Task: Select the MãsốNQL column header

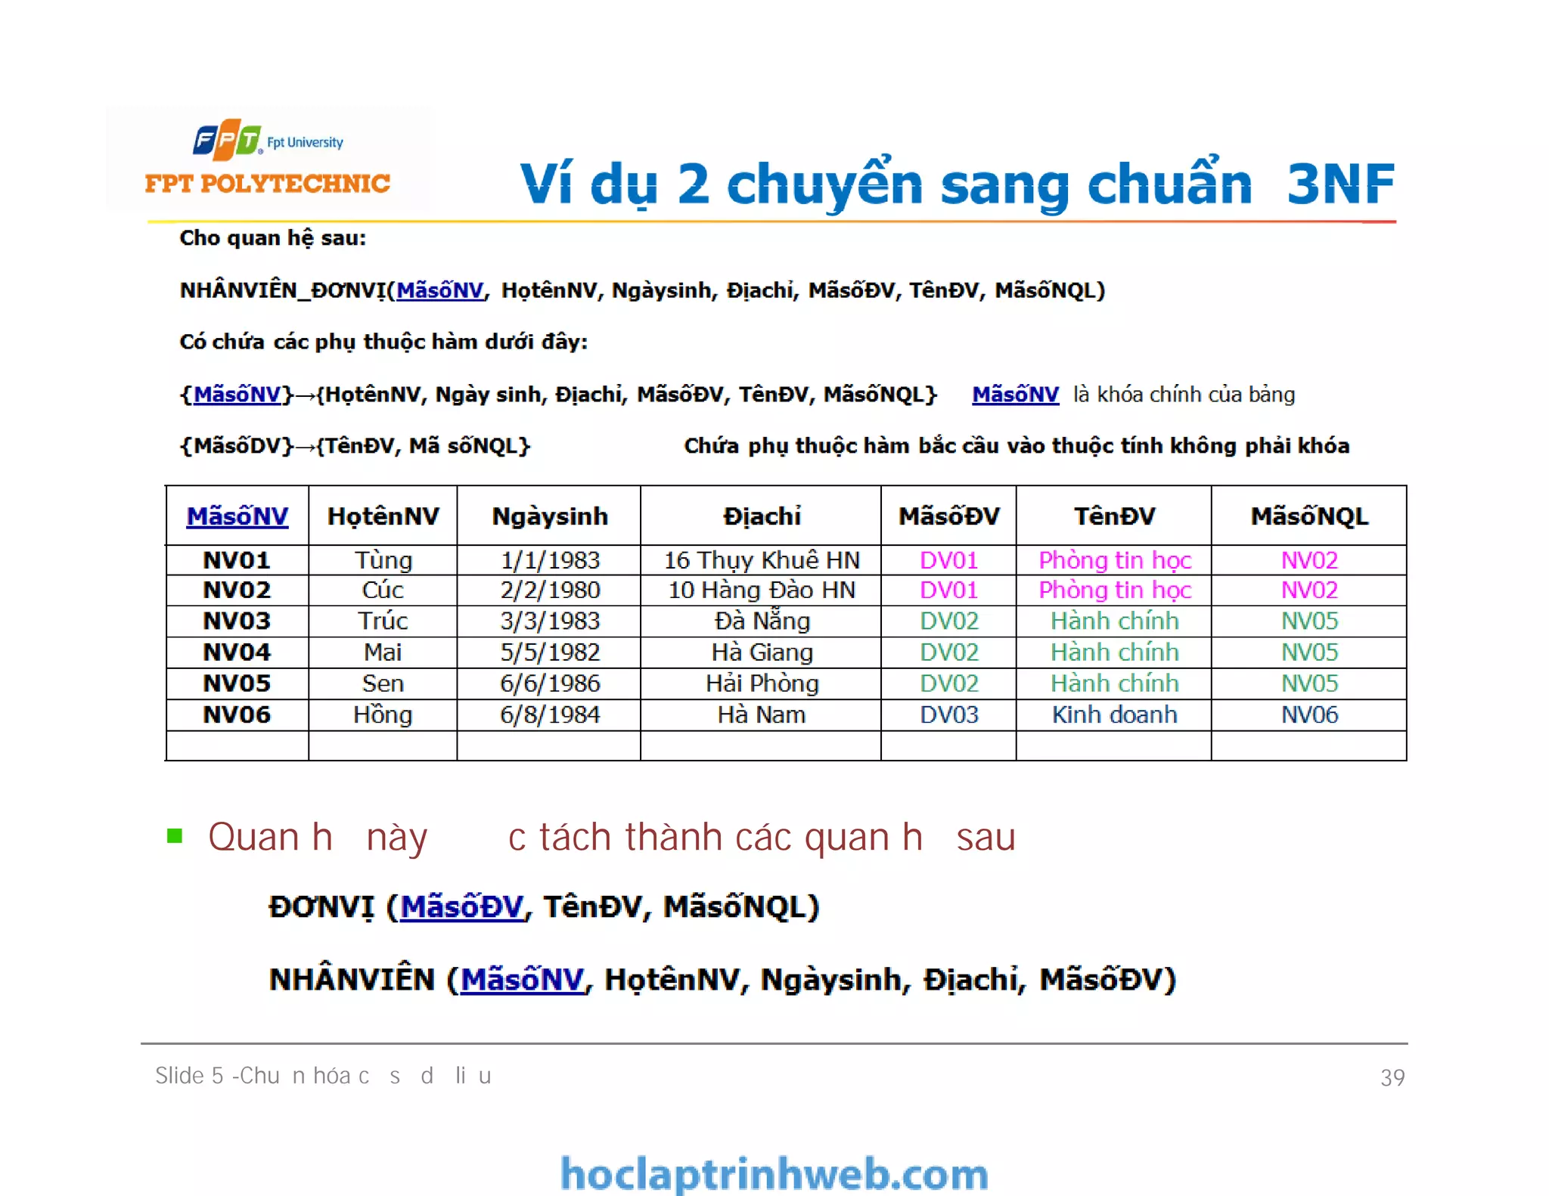Action: (x=1309, y=516)
